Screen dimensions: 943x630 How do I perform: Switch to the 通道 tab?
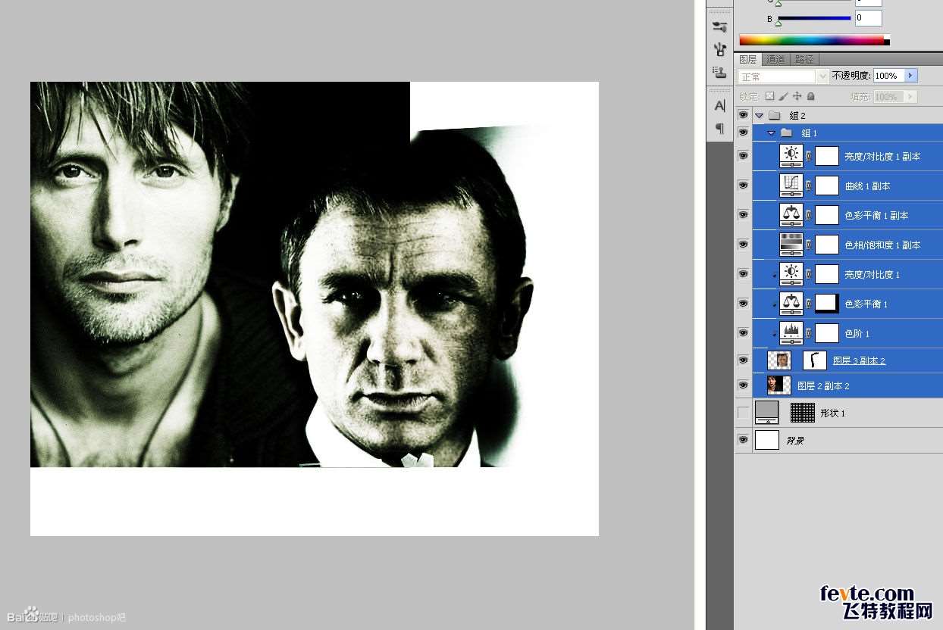[775, 59]
